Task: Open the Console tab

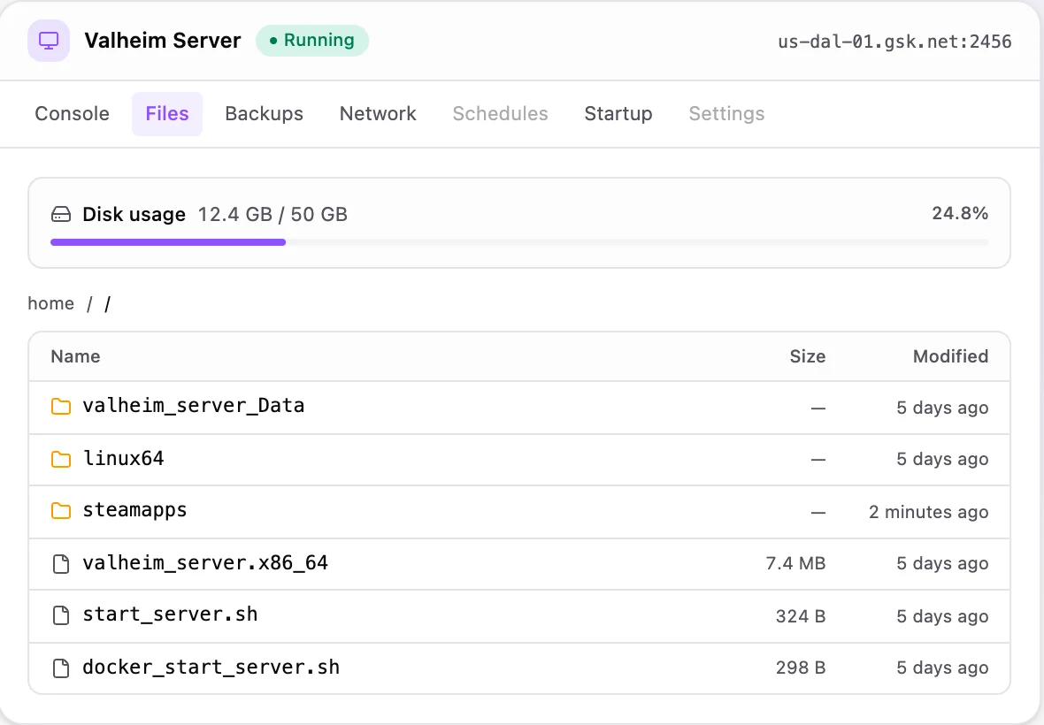Action: coord(72,114)
